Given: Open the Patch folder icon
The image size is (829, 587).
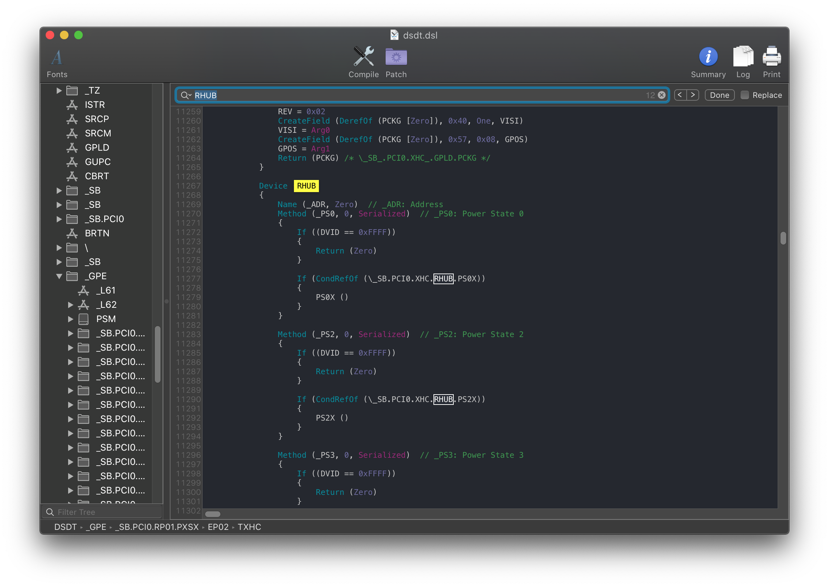Looking at the screenshot, I should click(396, 57).
